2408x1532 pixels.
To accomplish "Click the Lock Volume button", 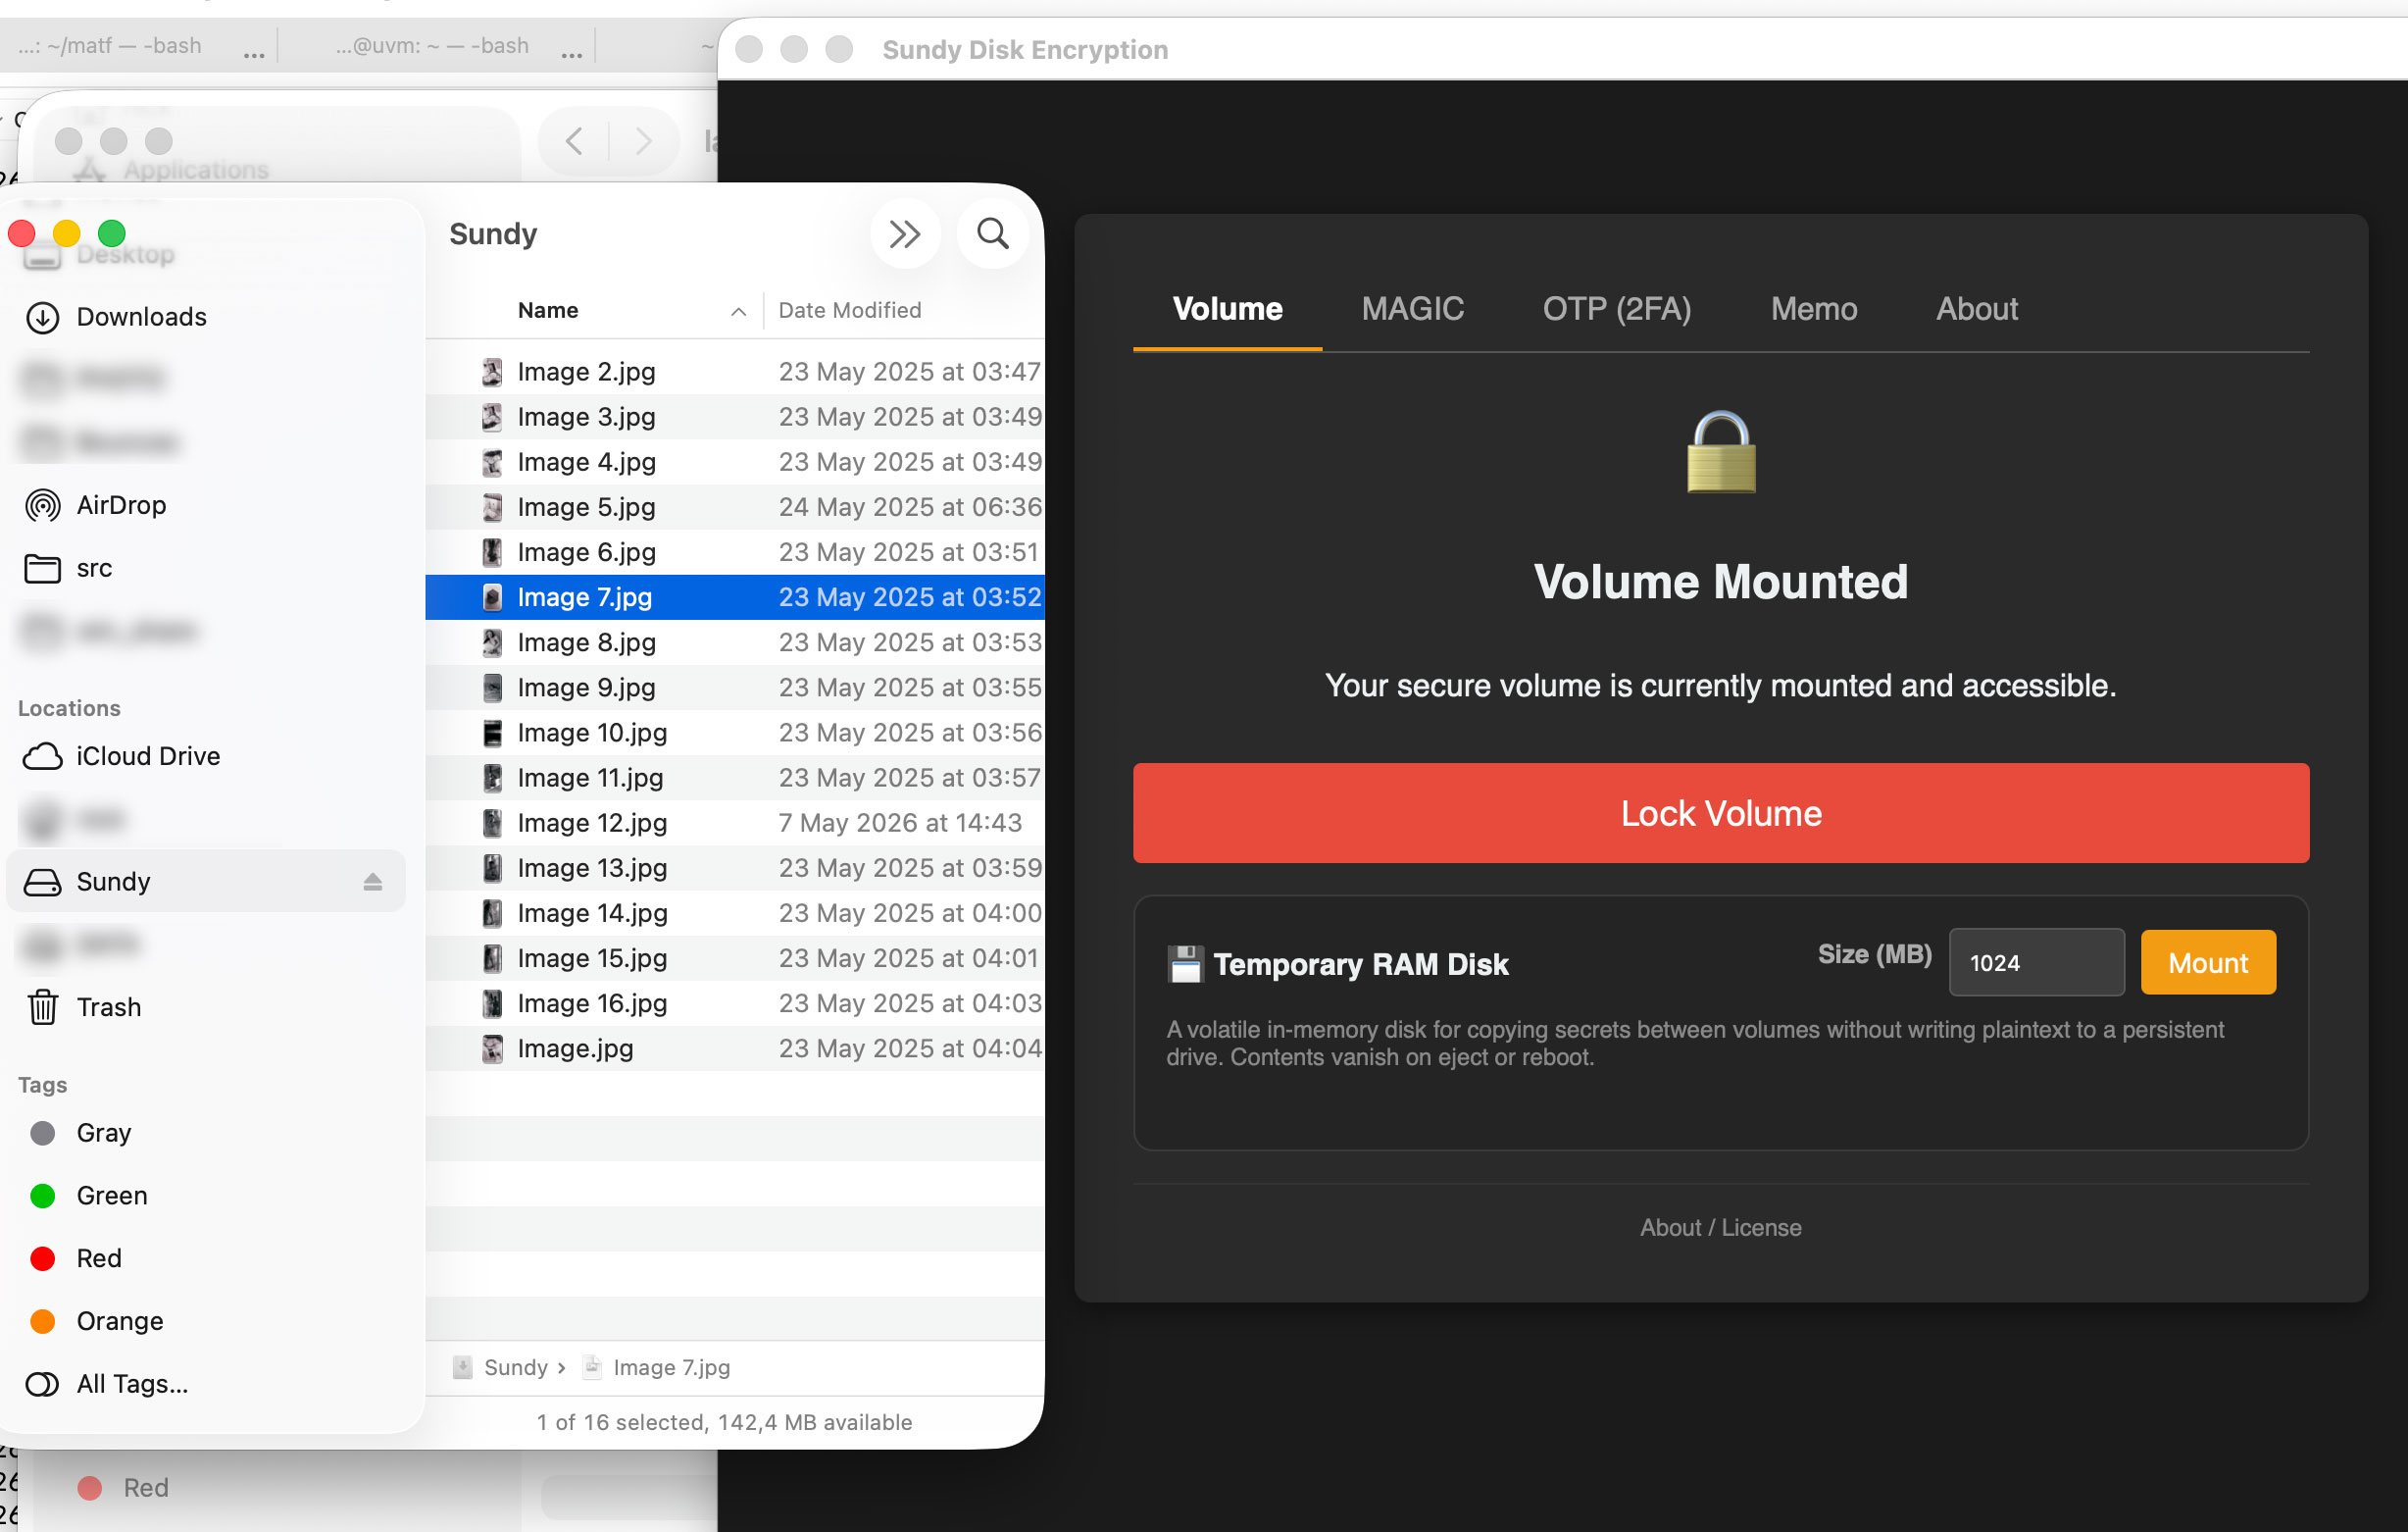I will 1720,813.
